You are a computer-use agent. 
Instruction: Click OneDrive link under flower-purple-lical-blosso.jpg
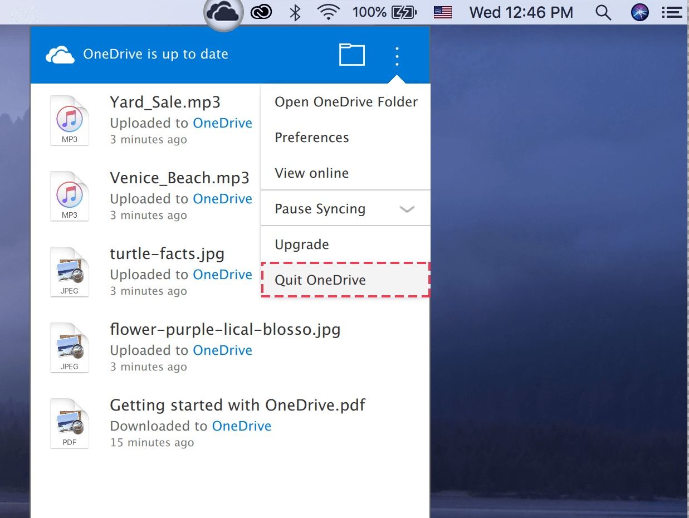click(222, 350)
